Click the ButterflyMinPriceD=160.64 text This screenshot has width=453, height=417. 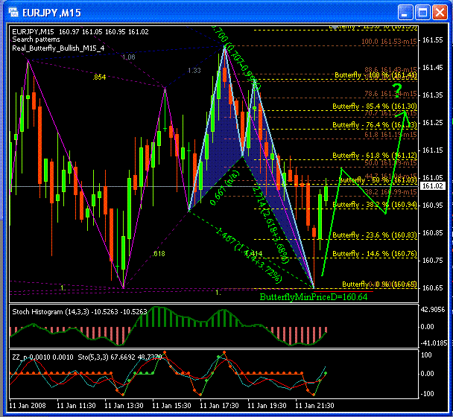pos(314,297)
